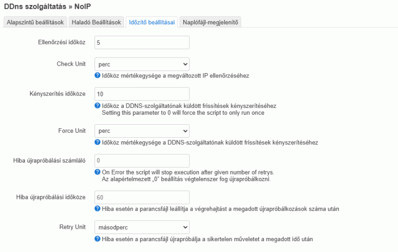This screenshot has width=398, height=252.
Task: Click the Retry Unit label
Action: pos(72,227)
